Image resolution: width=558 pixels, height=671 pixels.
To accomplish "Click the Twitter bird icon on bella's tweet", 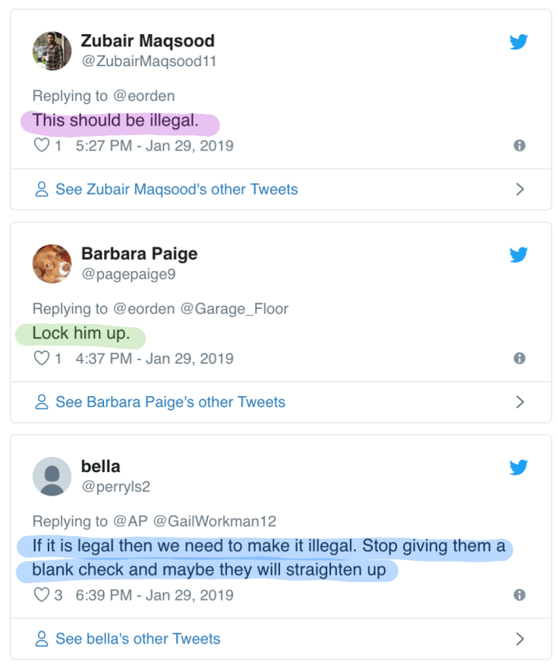I will click(519, 468).
